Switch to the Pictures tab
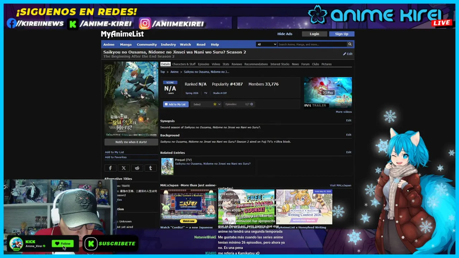 326,64
